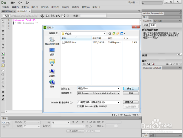This screenshot has height=138, width=183.
Task: Switch Properties panel to CSS mode
Action: (6, 126)
